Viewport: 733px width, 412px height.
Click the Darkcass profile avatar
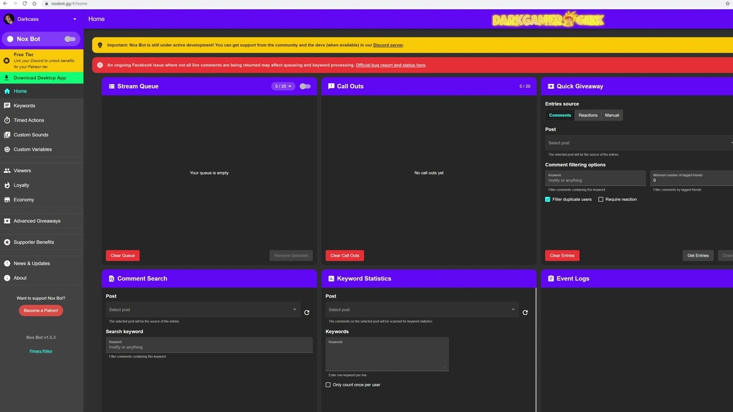point(9,19)
